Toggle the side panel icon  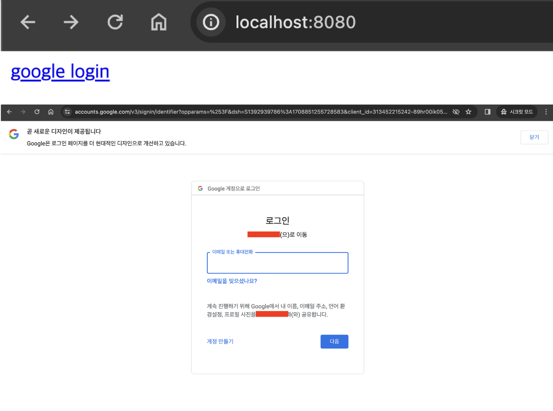click(487, 112)
